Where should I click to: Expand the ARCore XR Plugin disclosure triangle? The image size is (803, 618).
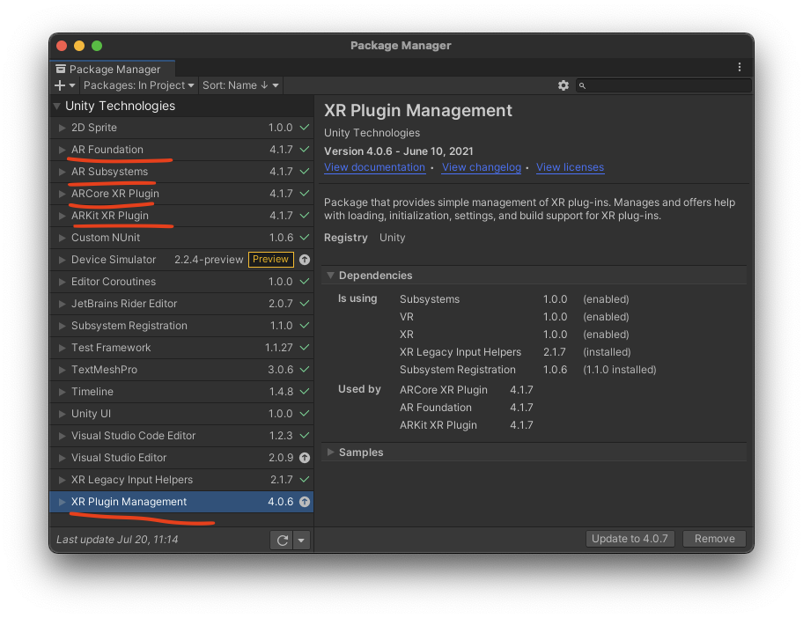coord(63,194)
